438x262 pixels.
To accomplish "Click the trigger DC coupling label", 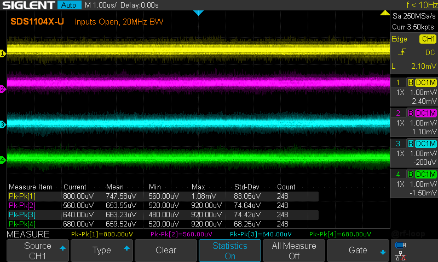I will click(x=430, y=52).
